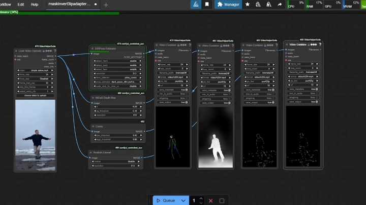Click IMAGE output dot of MiDaS node
The width and height of the screenshot is (366, 205).
144,103
